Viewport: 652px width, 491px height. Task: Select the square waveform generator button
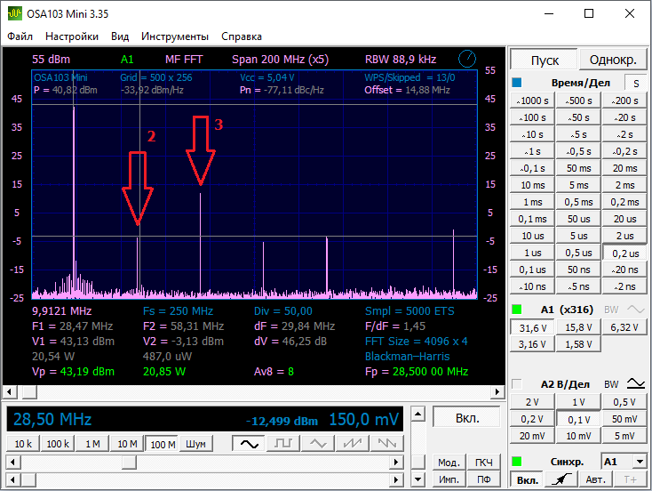click(x=283, y=444)
